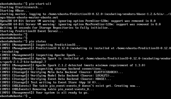Click the 'Starting Elasticsearch...' line

pyautogui.click(x=21, y=7)
